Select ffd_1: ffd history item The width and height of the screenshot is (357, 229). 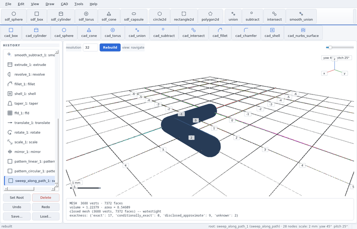click(29, 113)
